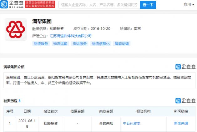Select the 智能运输 tag
This screenshot has height=132, width=197.
click(x=122, y=43)
